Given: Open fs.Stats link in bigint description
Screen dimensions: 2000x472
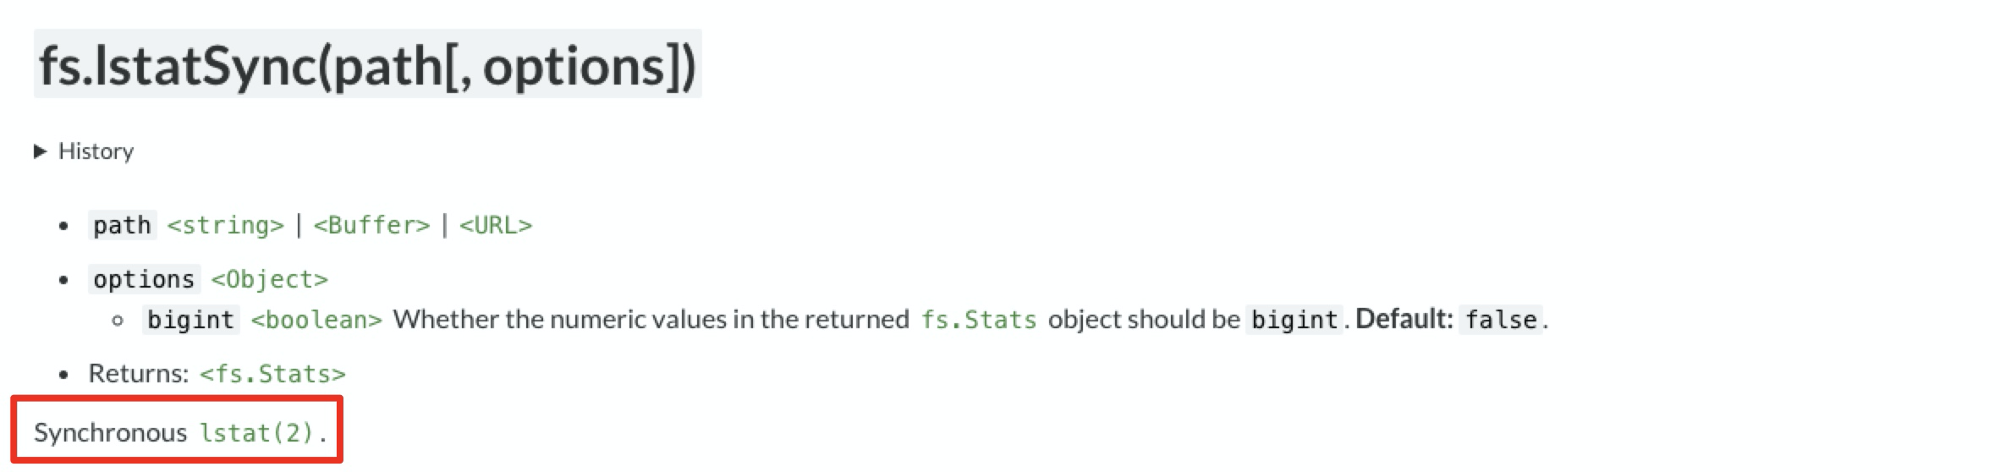Looking at the screenshot, I should click(x=979, y=320).
